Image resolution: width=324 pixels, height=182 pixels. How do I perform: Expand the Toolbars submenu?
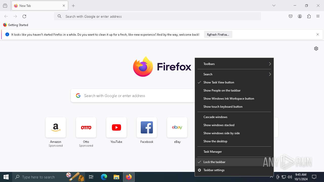(234, 64)
